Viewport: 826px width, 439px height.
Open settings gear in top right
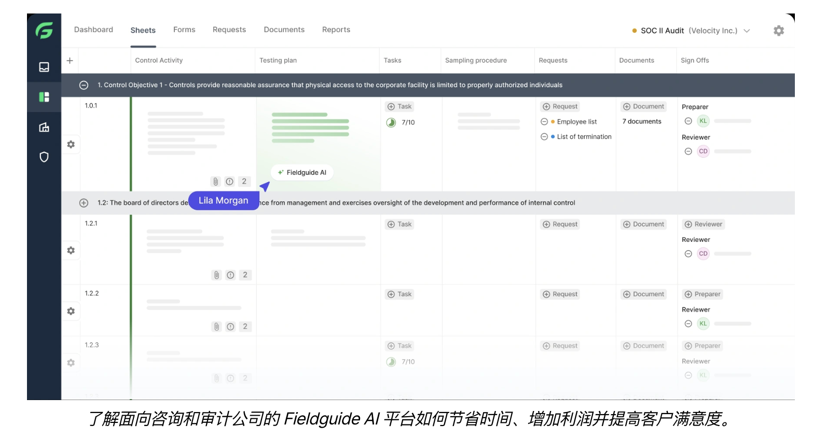pos(778,31)
